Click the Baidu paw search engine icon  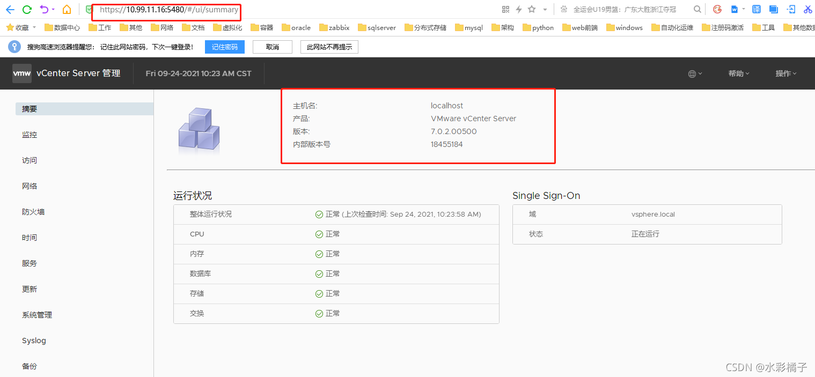pyautogui.click(x=563, y=9)
